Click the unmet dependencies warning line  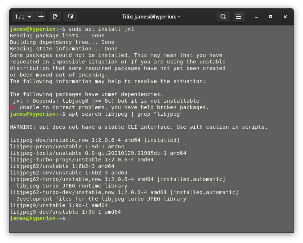pyautogui.click(x=87, y=94)
